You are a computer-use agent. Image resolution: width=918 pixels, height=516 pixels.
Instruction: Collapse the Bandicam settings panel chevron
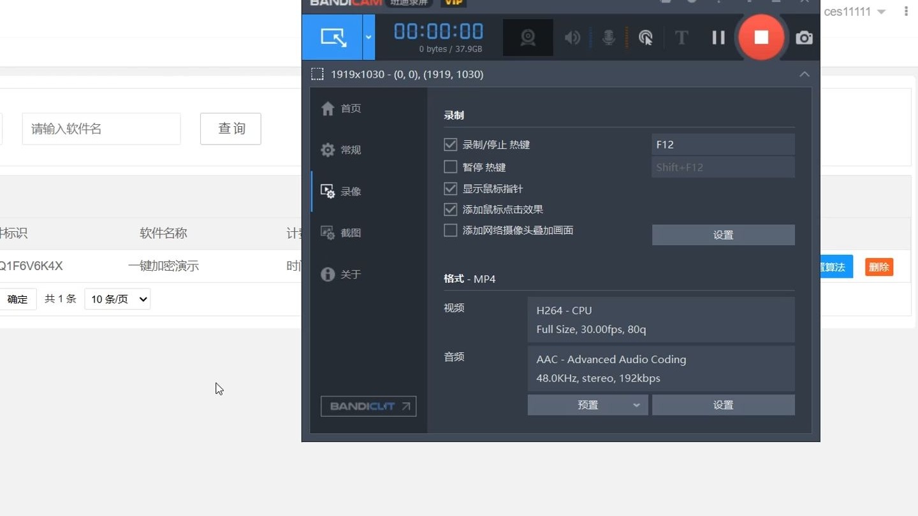point(805,74)
